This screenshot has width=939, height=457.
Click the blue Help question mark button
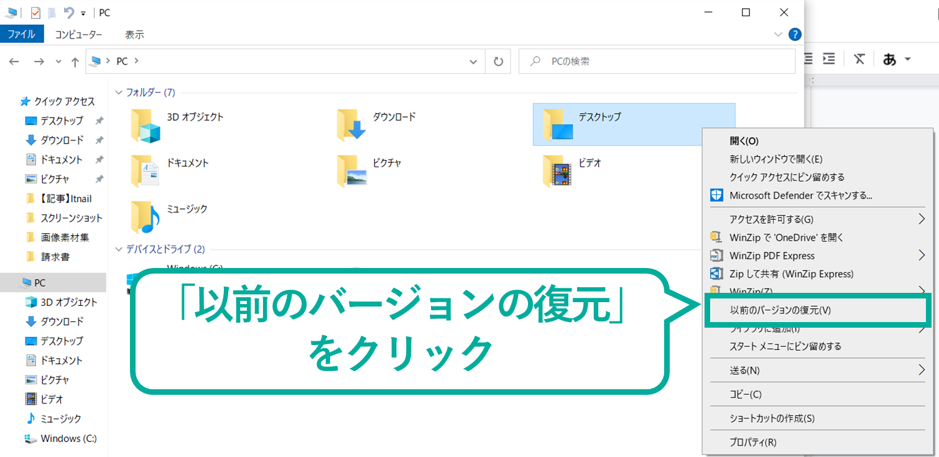[x=795, y=34]
